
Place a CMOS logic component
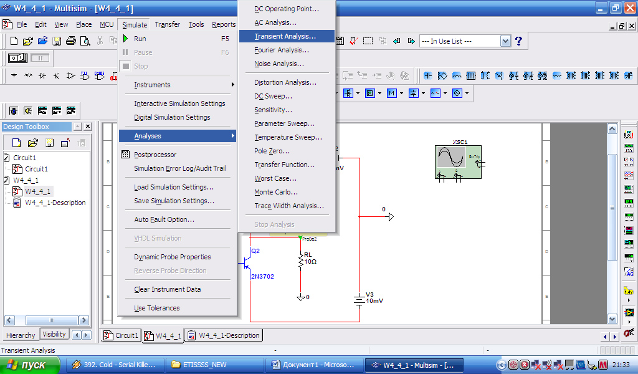[99, 75]
